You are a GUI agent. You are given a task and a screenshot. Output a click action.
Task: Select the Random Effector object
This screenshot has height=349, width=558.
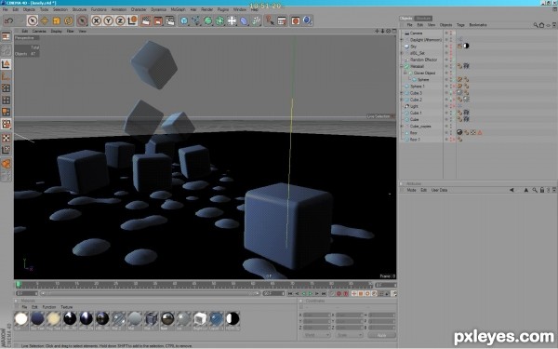(x=423, y=60)
